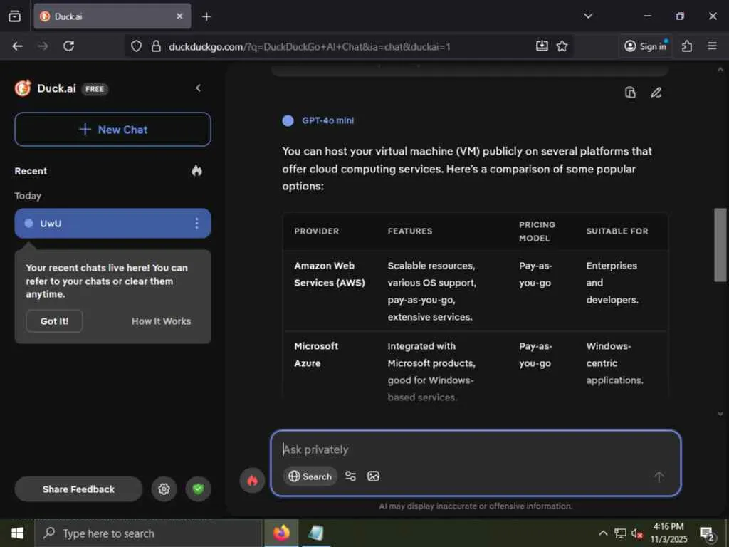Reload the current page

69,46
